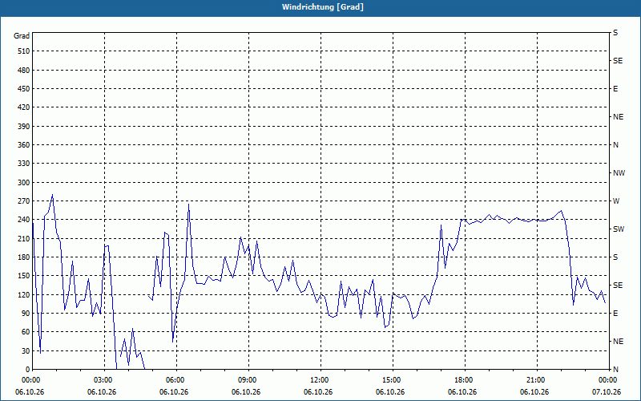Click the 06.10.26 date under 12:00
Screen dimensions: 641x401
click(x=318, y=392)
